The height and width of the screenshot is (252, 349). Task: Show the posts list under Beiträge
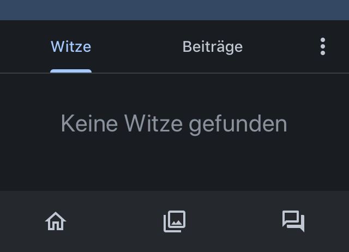pyautogui.click(x=213, y=47)
